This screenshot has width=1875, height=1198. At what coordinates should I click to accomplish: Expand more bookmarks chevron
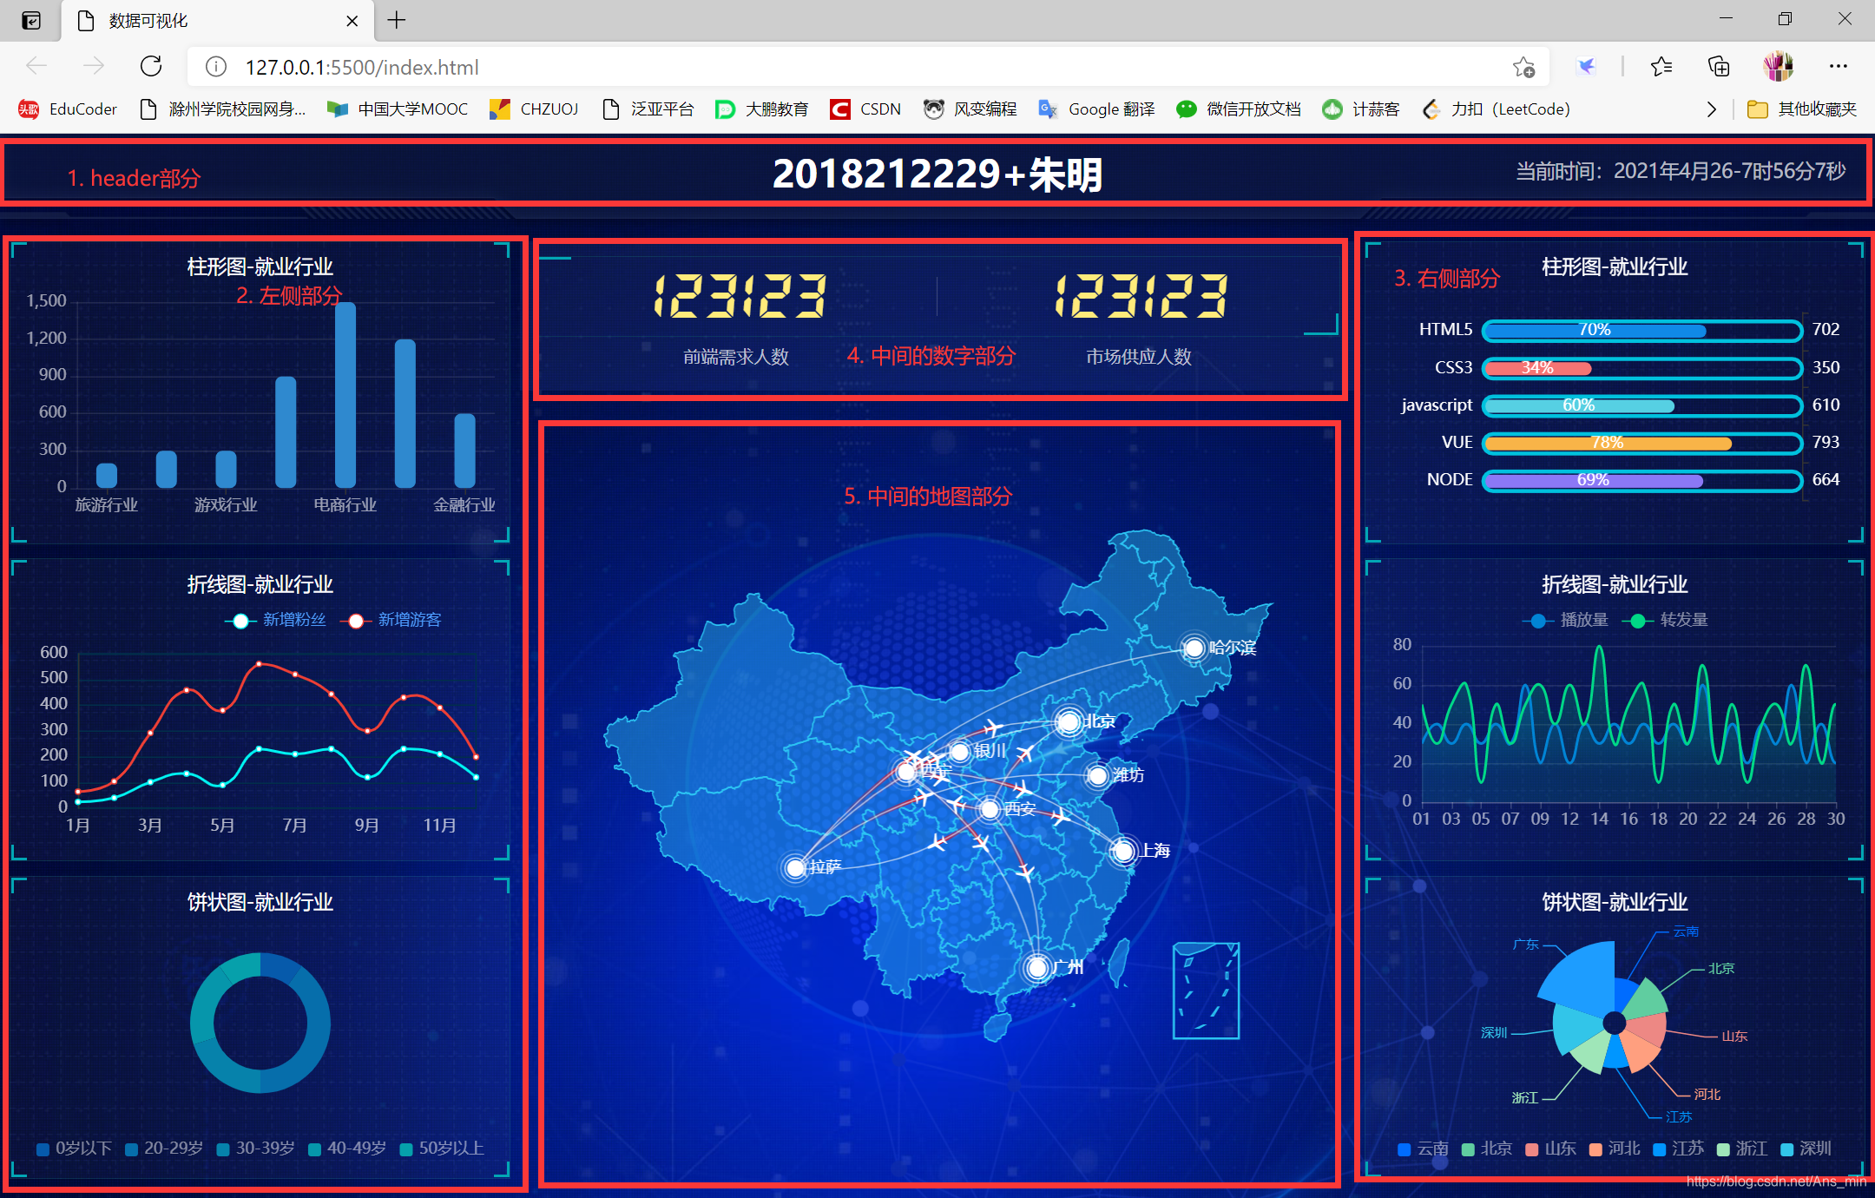tap(1711, 109)
